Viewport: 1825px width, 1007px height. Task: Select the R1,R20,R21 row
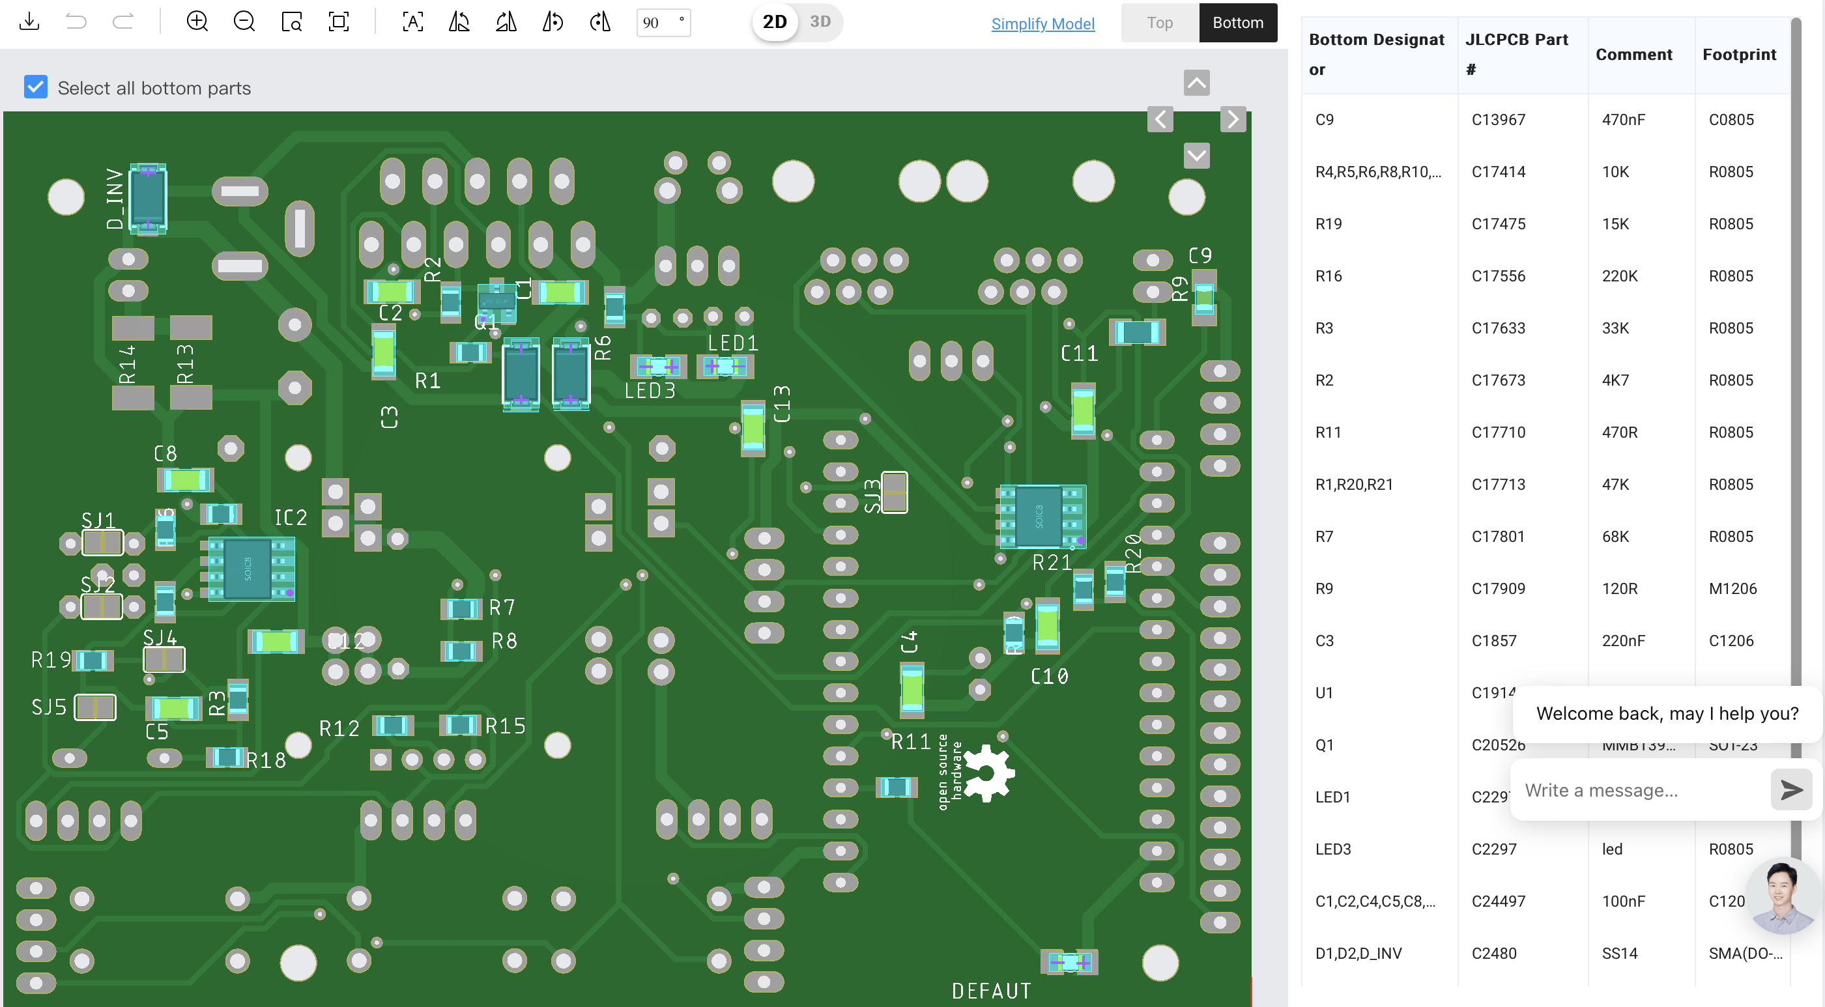coord(1546,485)
